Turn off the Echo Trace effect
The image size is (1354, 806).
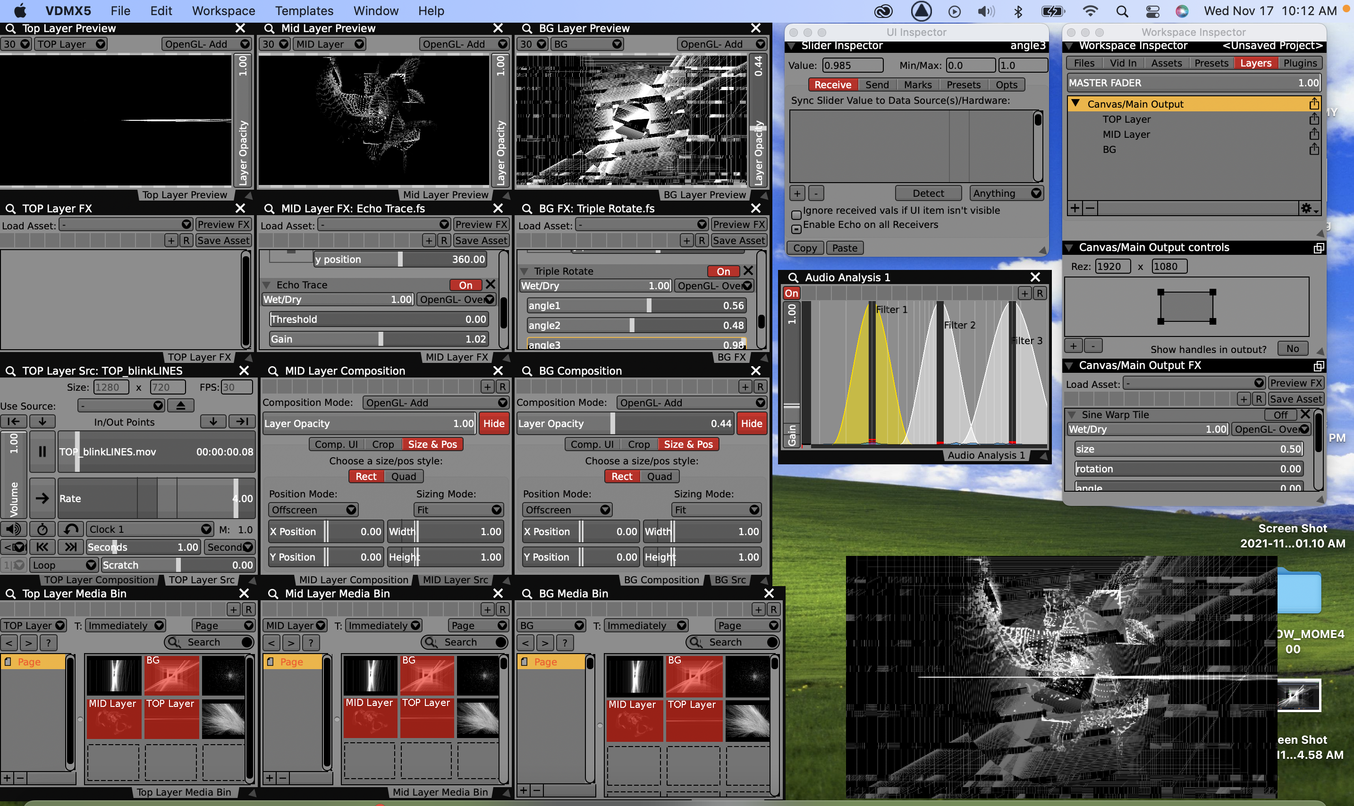(x=465, y=285)
